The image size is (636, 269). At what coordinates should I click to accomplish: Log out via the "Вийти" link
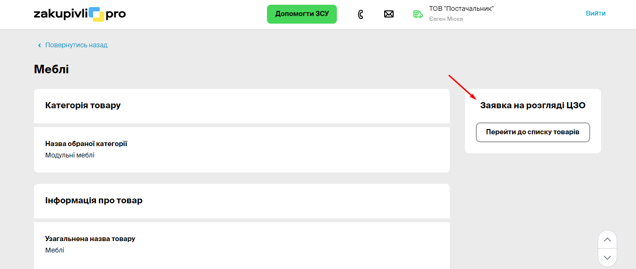click(x=595, y=13)
